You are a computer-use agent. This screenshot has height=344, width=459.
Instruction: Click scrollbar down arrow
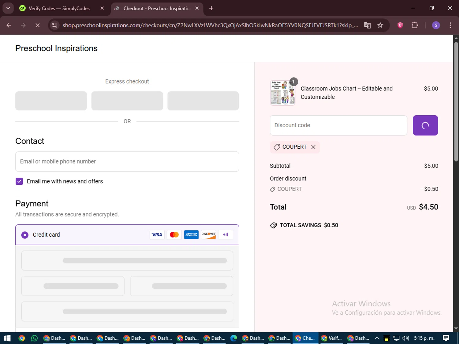click(456, 328)
